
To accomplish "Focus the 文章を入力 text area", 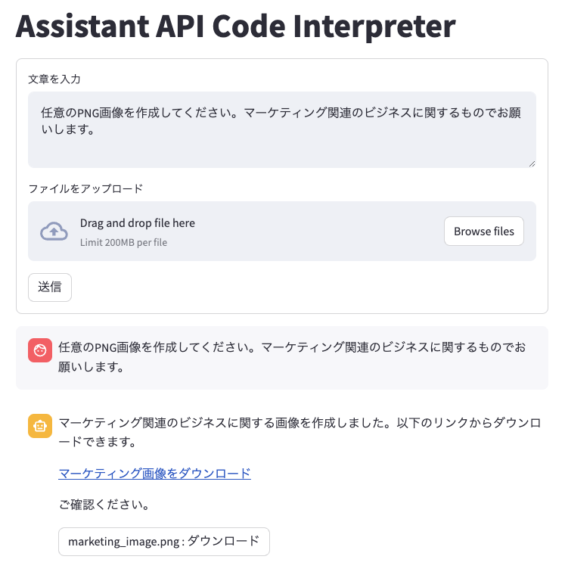I will 282,130.
